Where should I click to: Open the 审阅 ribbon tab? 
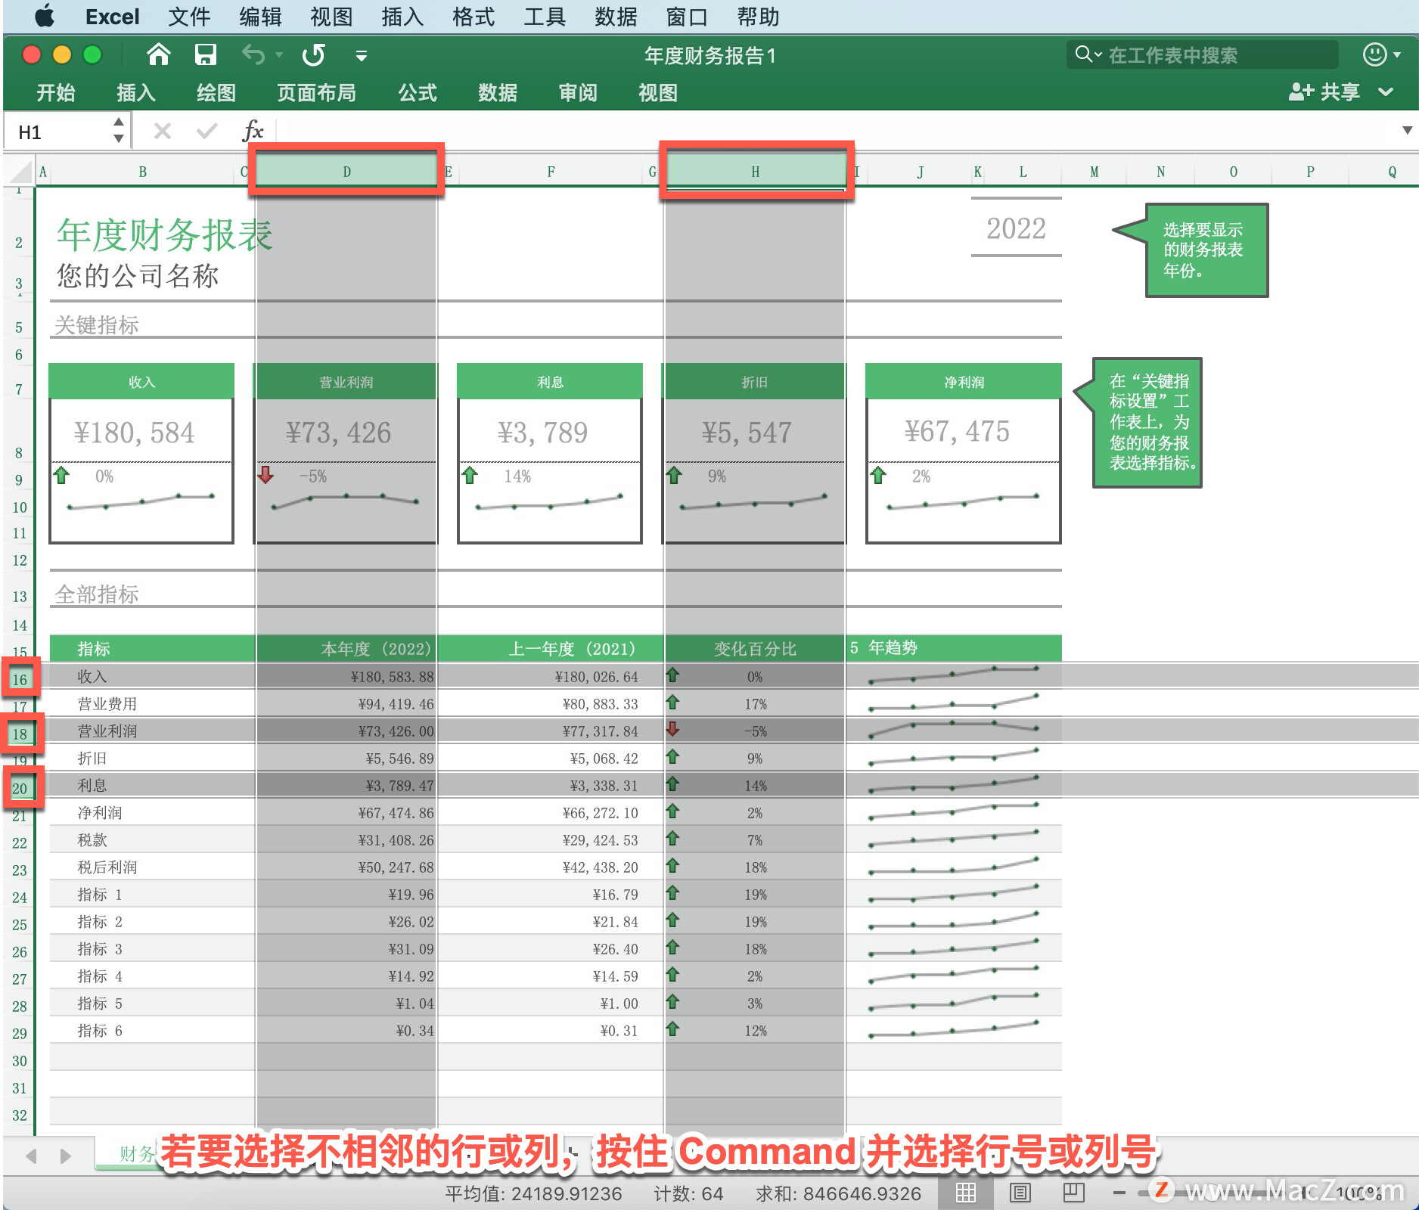click(x=578, y=92)
